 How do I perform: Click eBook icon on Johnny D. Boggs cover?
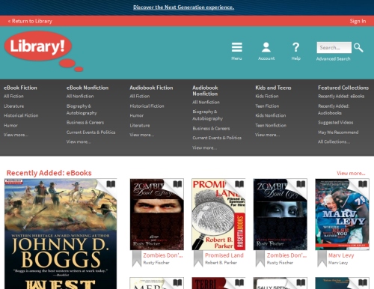tap(111, 184)
